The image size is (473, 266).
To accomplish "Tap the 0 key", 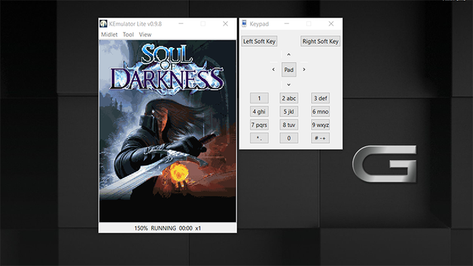I will pos(289,138).
